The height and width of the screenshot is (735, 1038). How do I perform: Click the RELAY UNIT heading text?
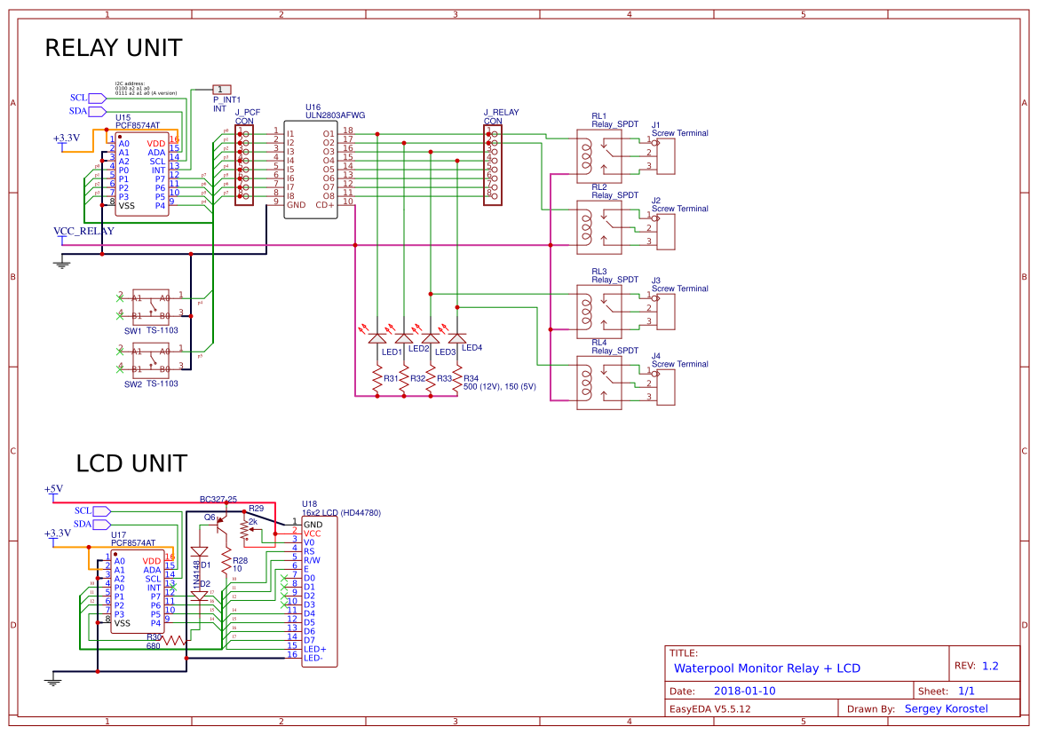113,48
